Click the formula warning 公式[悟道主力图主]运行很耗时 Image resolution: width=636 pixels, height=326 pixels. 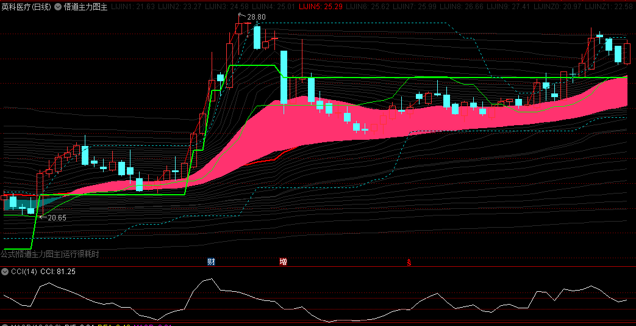pyautogui.click(x=49, y=254)
